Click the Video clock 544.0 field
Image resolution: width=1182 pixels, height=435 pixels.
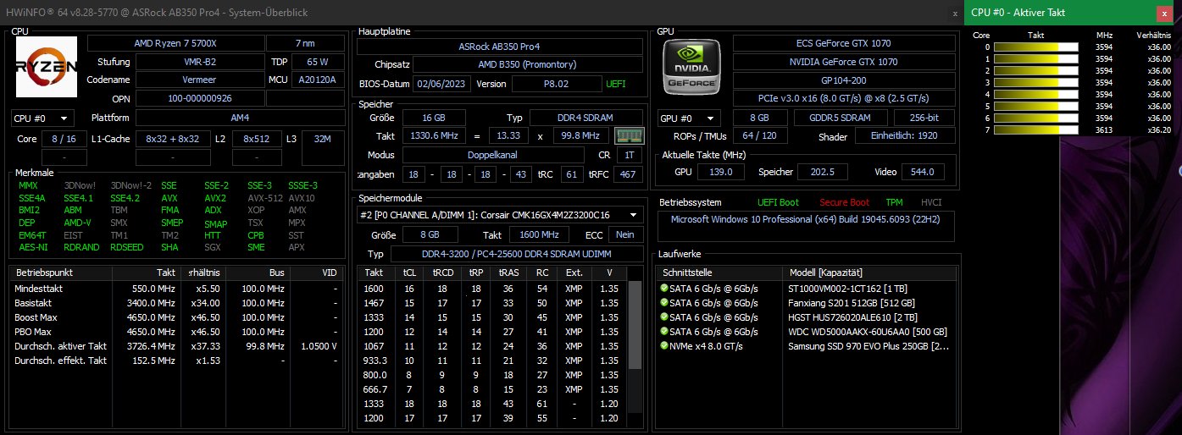click(922, 172)
